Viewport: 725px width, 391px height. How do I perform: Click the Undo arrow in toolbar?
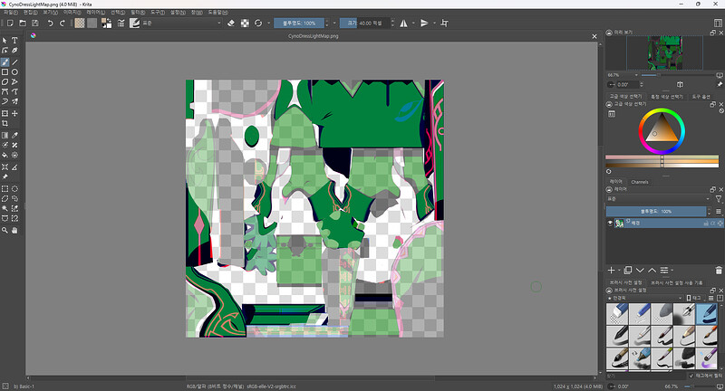click(x=50, y=24)
